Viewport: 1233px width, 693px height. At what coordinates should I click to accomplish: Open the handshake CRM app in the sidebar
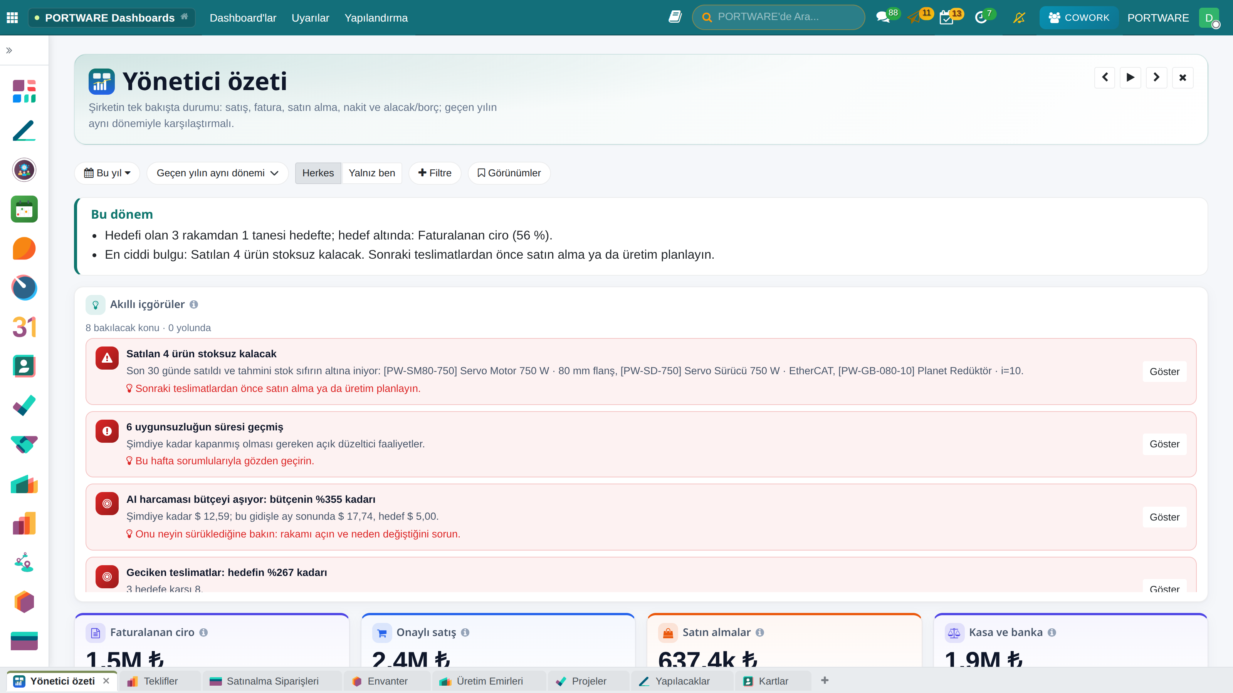pos(24,445)
